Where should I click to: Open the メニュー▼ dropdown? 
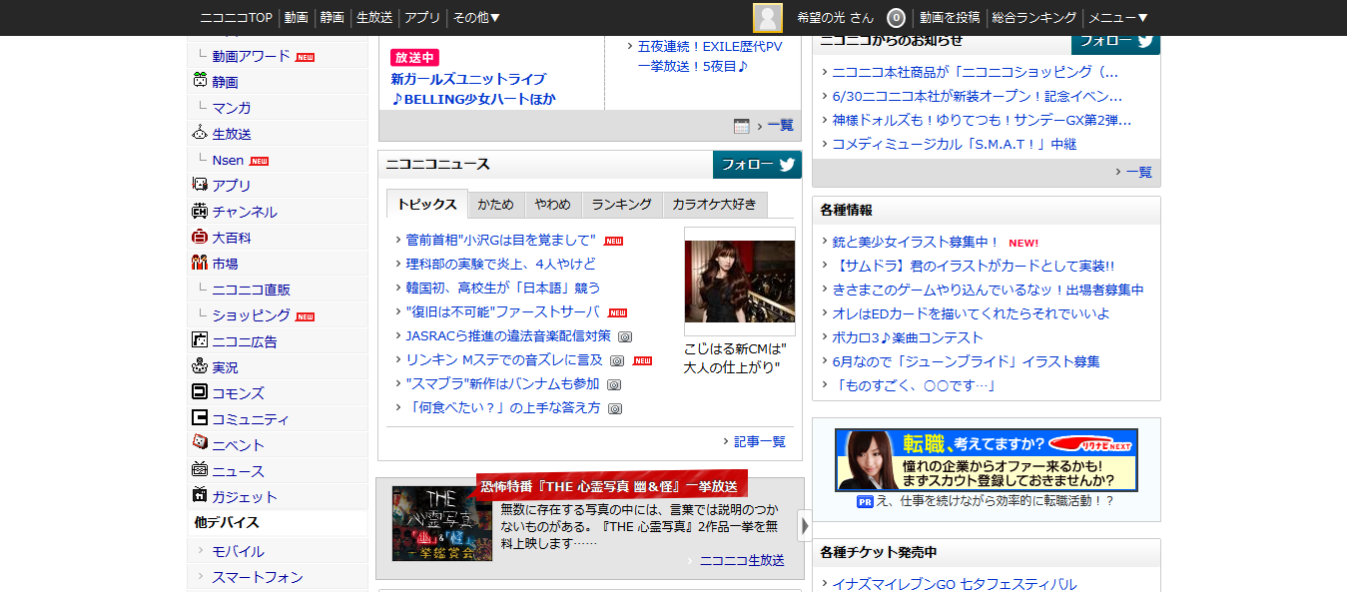[x=1118, y=18]
